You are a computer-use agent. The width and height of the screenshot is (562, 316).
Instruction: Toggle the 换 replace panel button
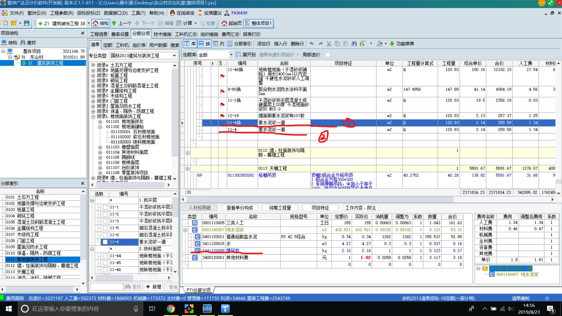coord(204,44)
